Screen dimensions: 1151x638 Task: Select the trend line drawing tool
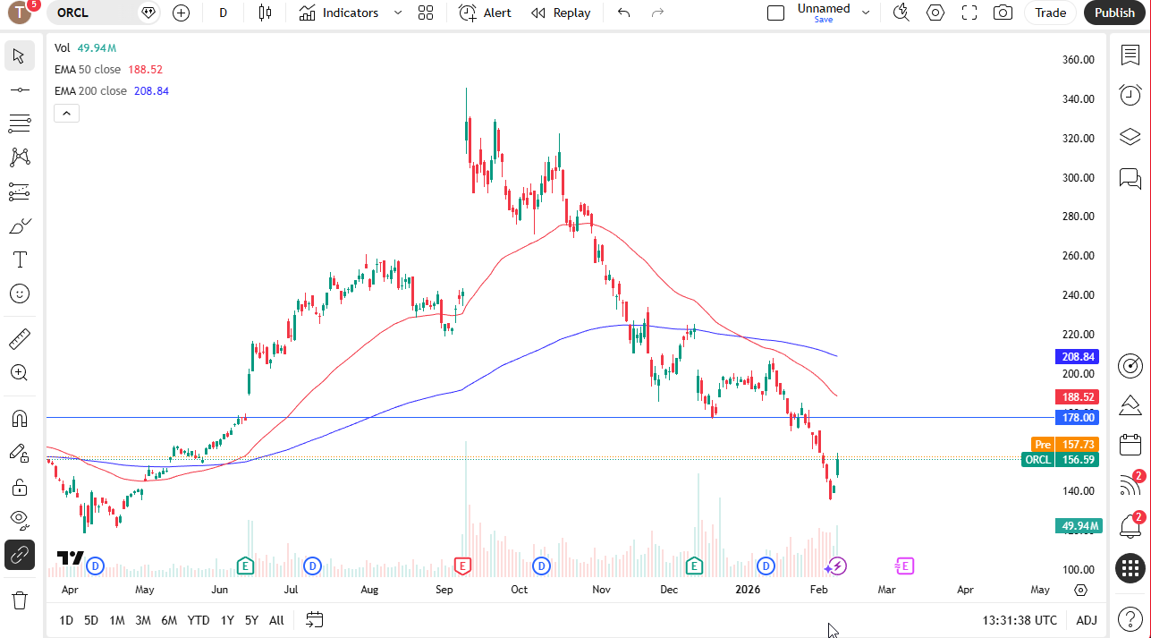click(x=20, y=89)
